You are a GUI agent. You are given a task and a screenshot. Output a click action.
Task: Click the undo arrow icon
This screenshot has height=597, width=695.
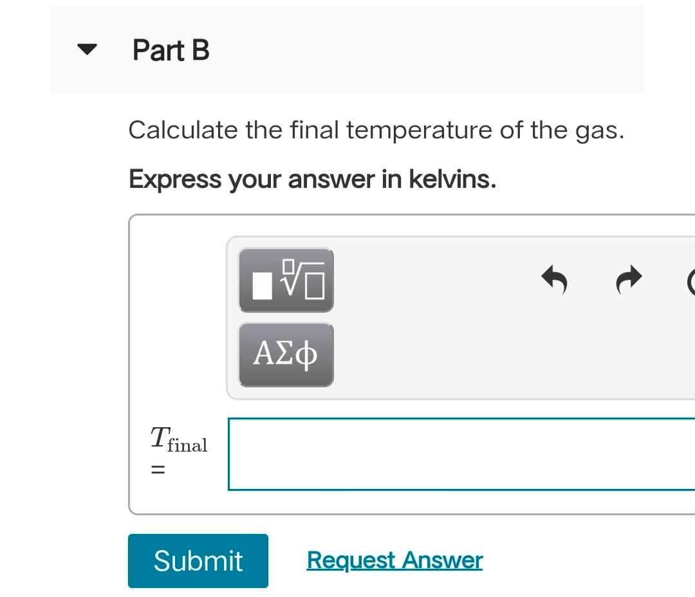coord(554,280)
